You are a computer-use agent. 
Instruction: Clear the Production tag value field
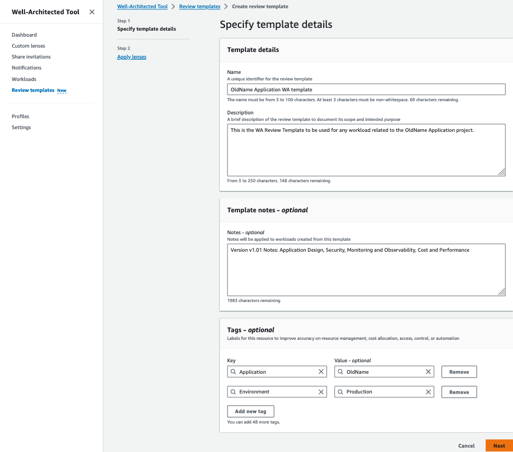(x=428, y=391)
